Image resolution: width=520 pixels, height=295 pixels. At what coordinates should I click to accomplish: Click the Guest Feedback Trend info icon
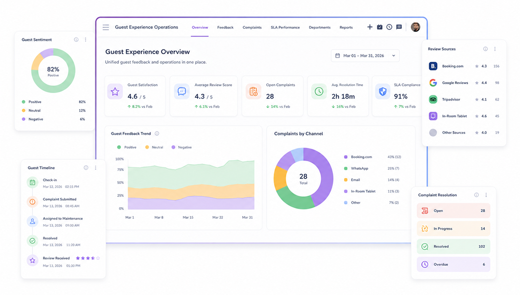pos(157,133)
